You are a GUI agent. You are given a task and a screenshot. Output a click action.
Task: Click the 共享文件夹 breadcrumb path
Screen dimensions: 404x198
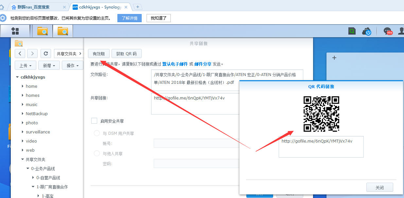(x=66, y=54)
